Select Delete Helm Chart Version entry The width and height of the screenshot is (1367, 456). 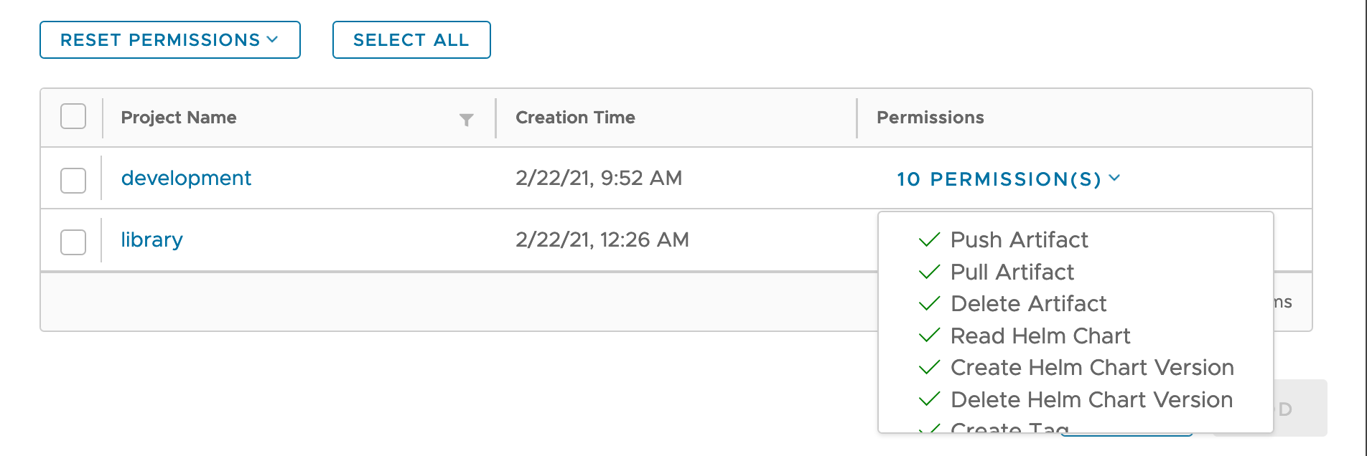(1091, 399)
